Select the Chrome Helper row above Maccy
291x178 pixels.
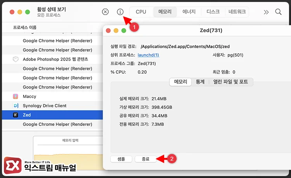pyautogui.click(x=52, y=87)
